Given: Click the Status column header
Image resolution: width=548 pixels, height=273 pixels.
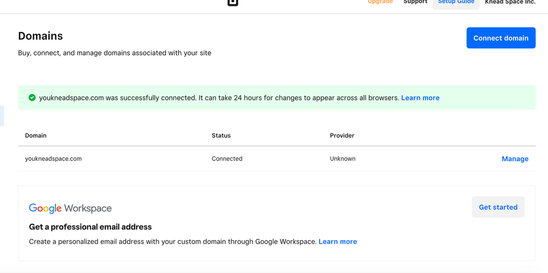Looking at the screenshot, I should pyautogui.click(x=221, y=136).
